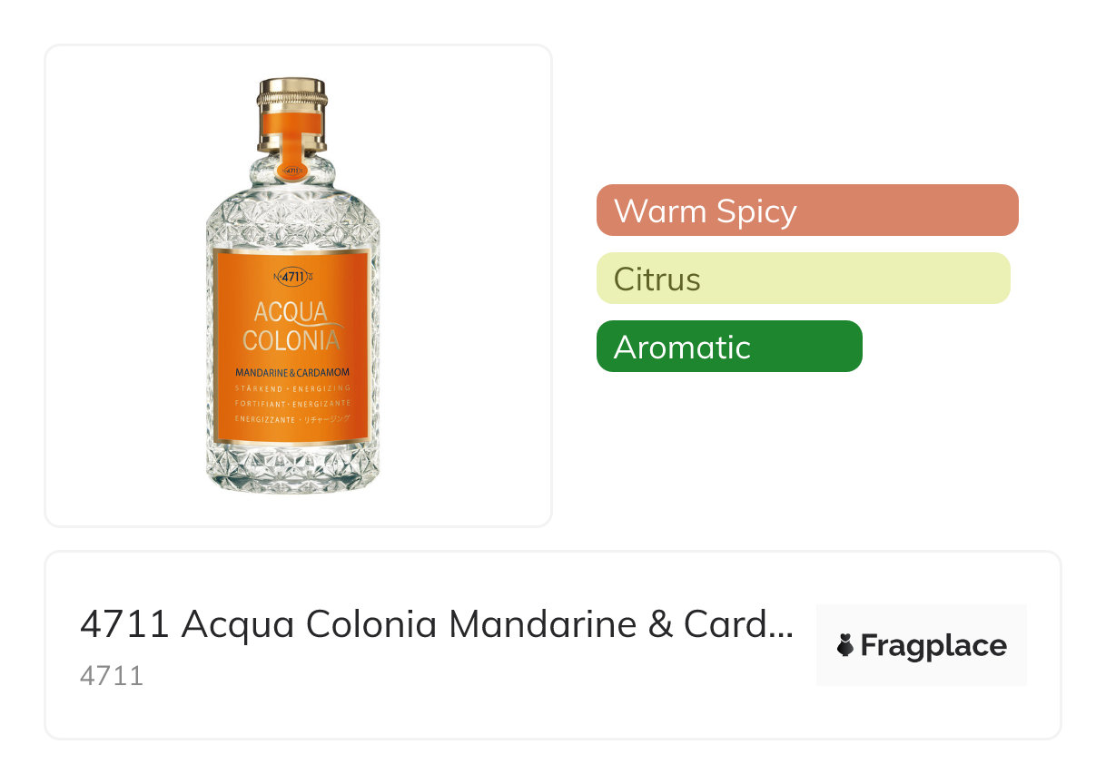Viewport: 1106px width, 784px height.
Task: Click the grey Fragplace logo box background
Action: click(921, 645)
